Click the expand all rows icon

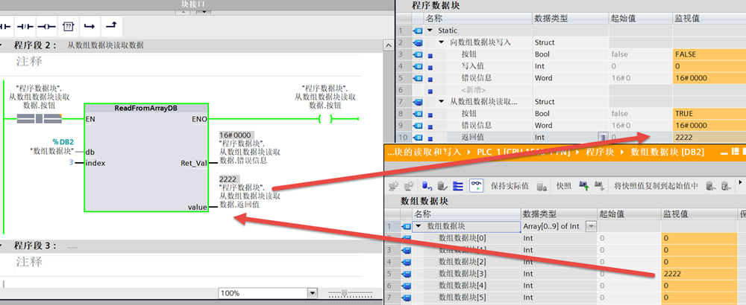click(458, 185)
